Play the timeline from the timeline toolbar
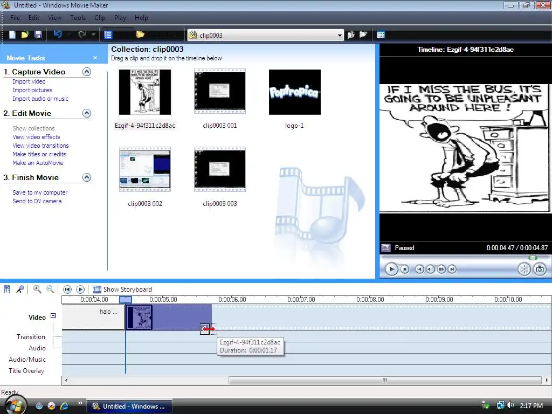Screen dimensions: 552x414 pyautogui.click(x=80, y=289)
